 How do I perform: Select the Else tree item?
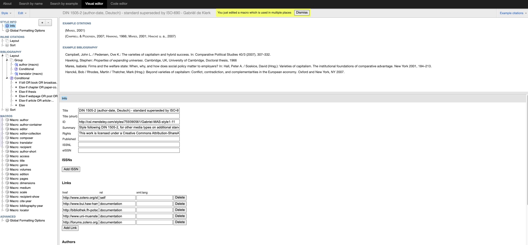(x=22, y=105)
